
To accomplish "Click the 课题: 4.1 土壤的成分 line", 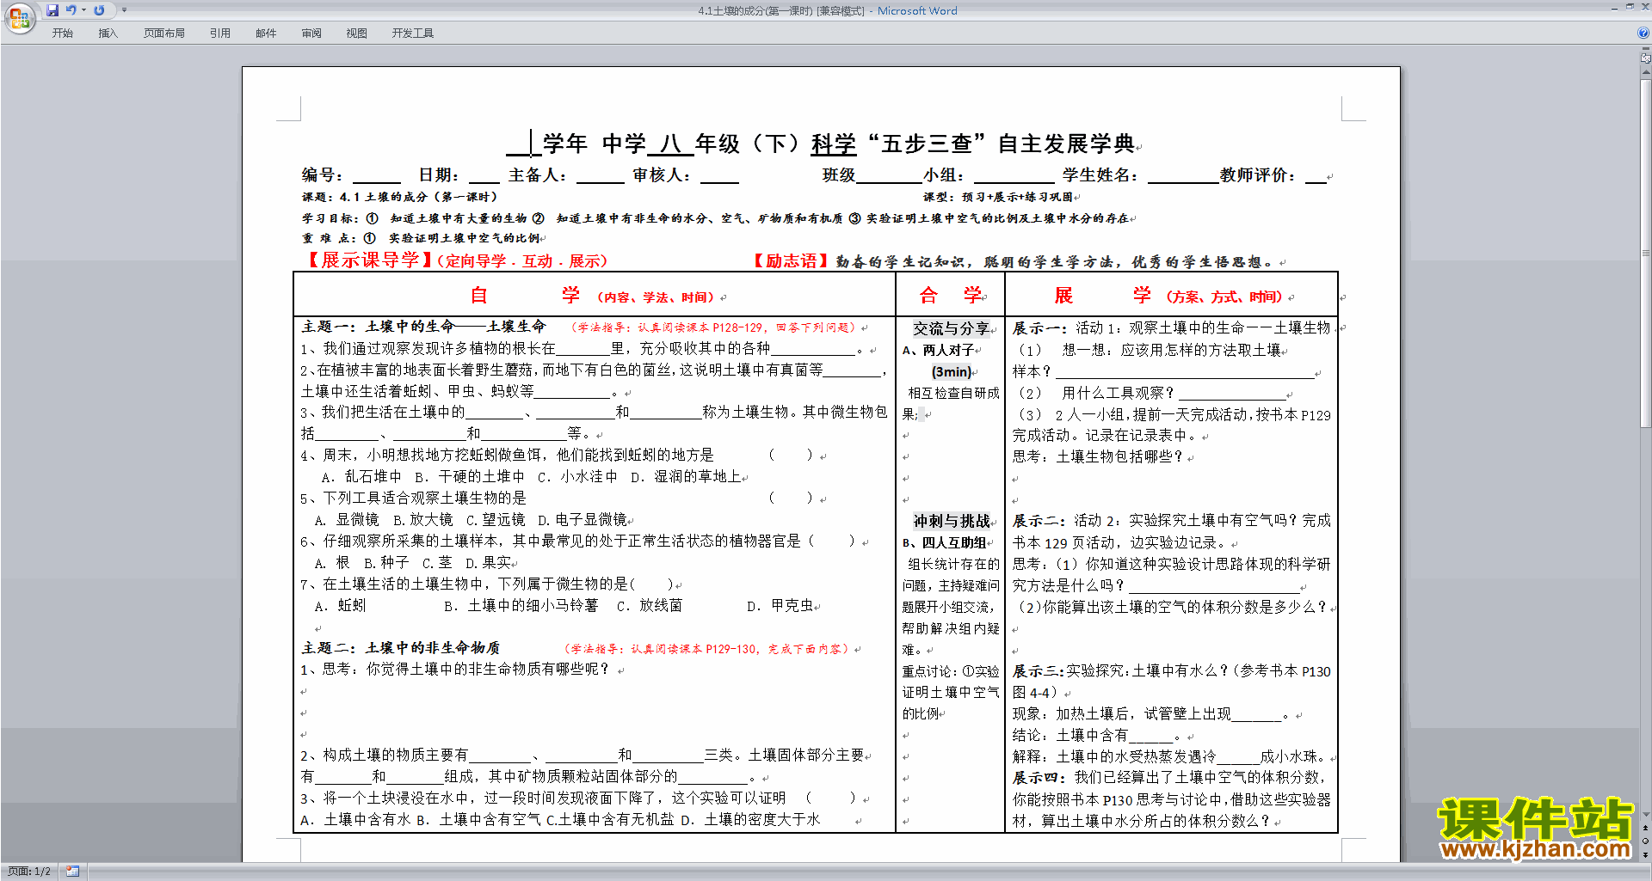I will (400, 197).
